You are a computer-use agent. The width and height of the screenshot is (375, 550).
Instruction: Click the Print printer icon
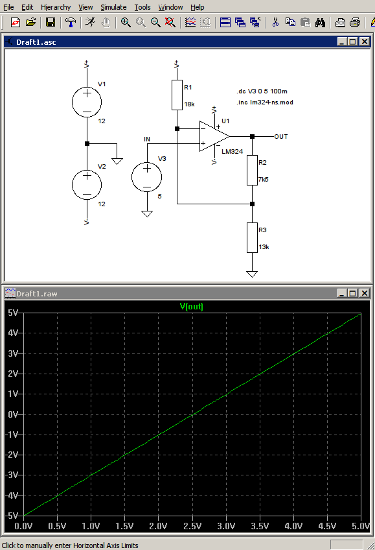(x=355, y=23)
